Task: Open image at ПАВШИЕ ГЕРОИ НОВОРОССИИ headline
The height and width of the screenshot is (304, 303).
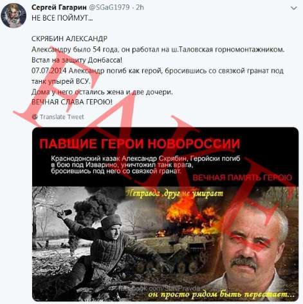Action: coord(140,144)
